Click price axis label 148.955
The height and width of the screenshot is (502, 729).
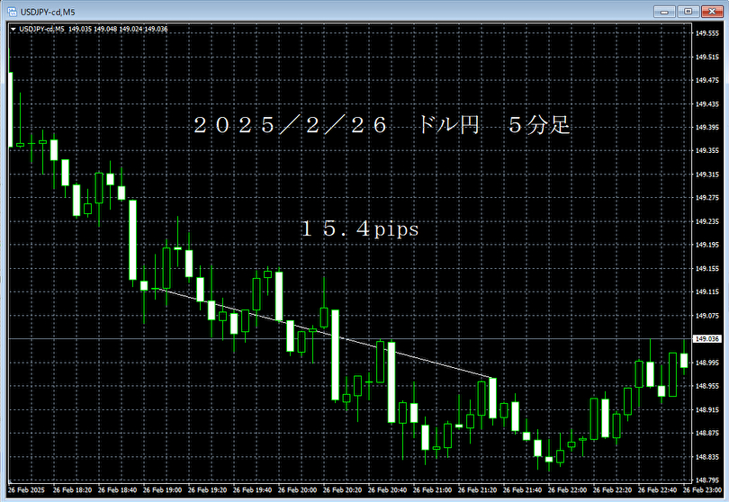click(707, 386)
